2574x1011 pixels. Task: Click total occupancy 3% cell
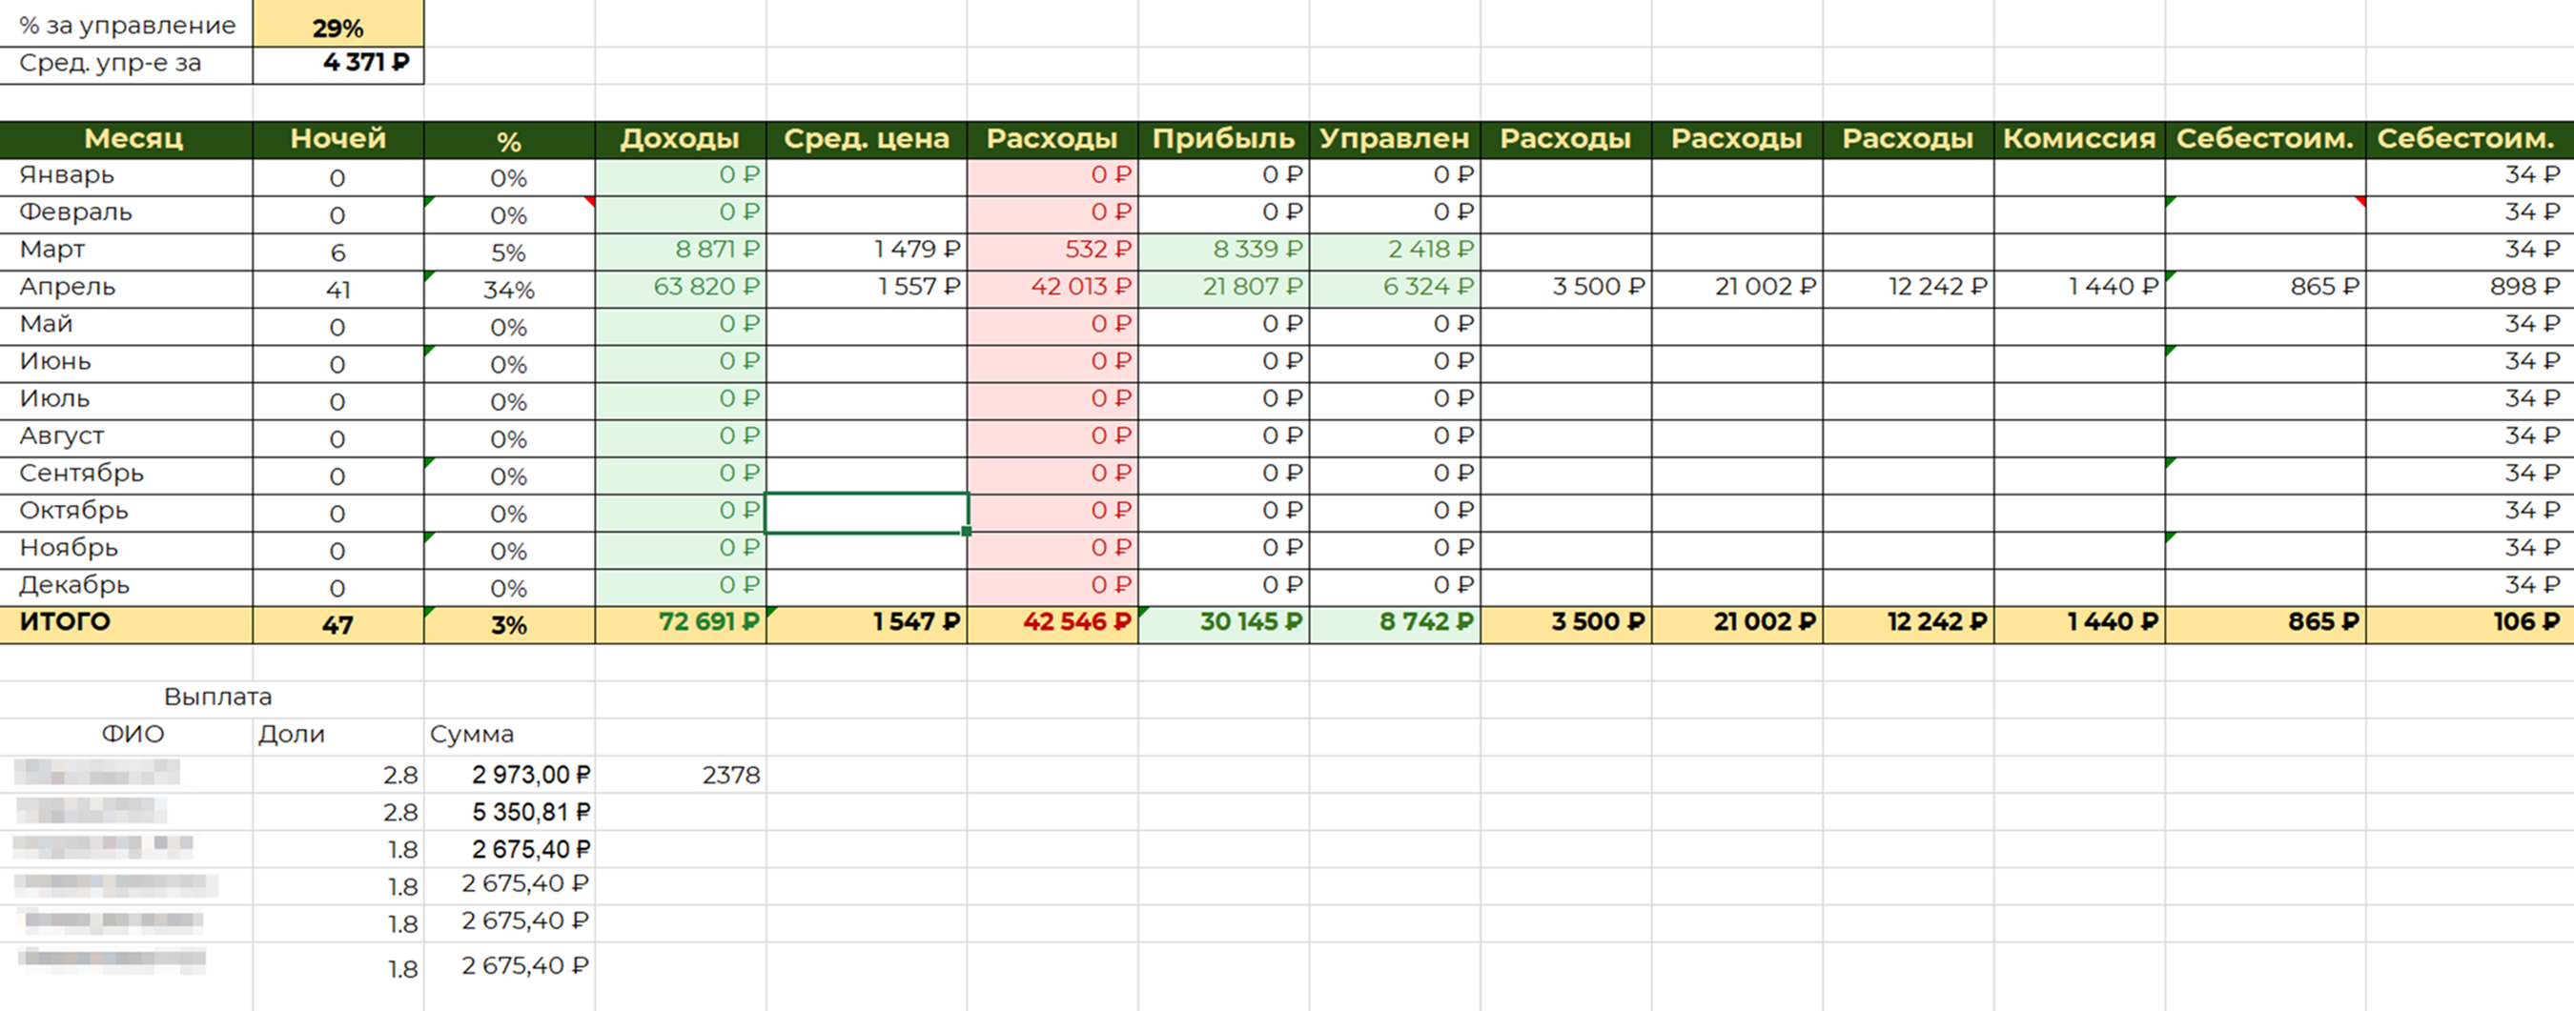click(x=510, y=624)
